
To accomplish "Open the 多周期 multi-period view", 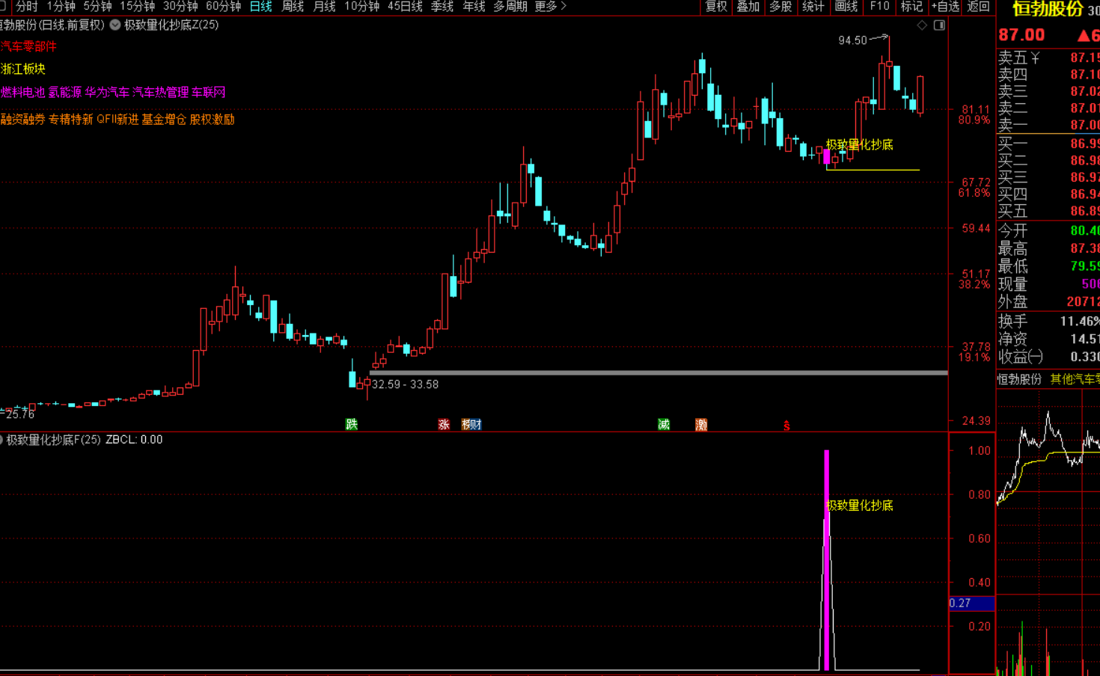I will pyautogui.click(x=510, y=7).
